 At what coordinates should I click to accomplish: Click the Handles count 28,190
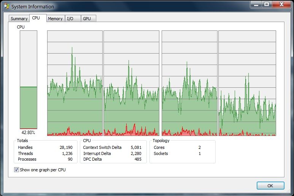pyautogui.click(x=66, y=147)
